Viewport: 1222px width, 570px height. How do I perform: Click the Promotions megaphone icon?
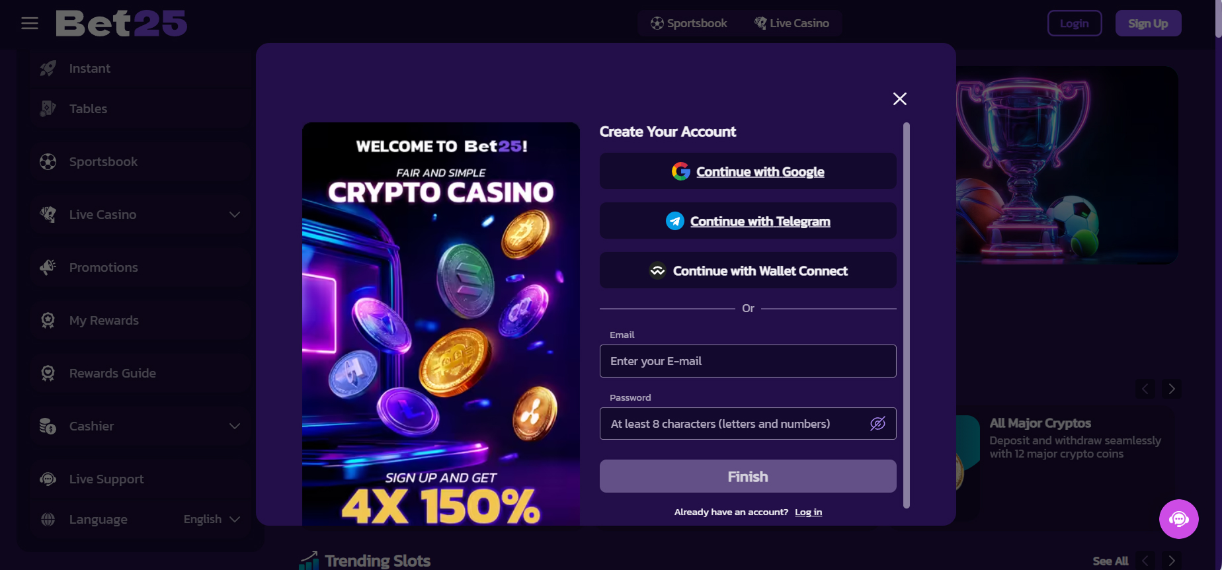click(48, 267)
